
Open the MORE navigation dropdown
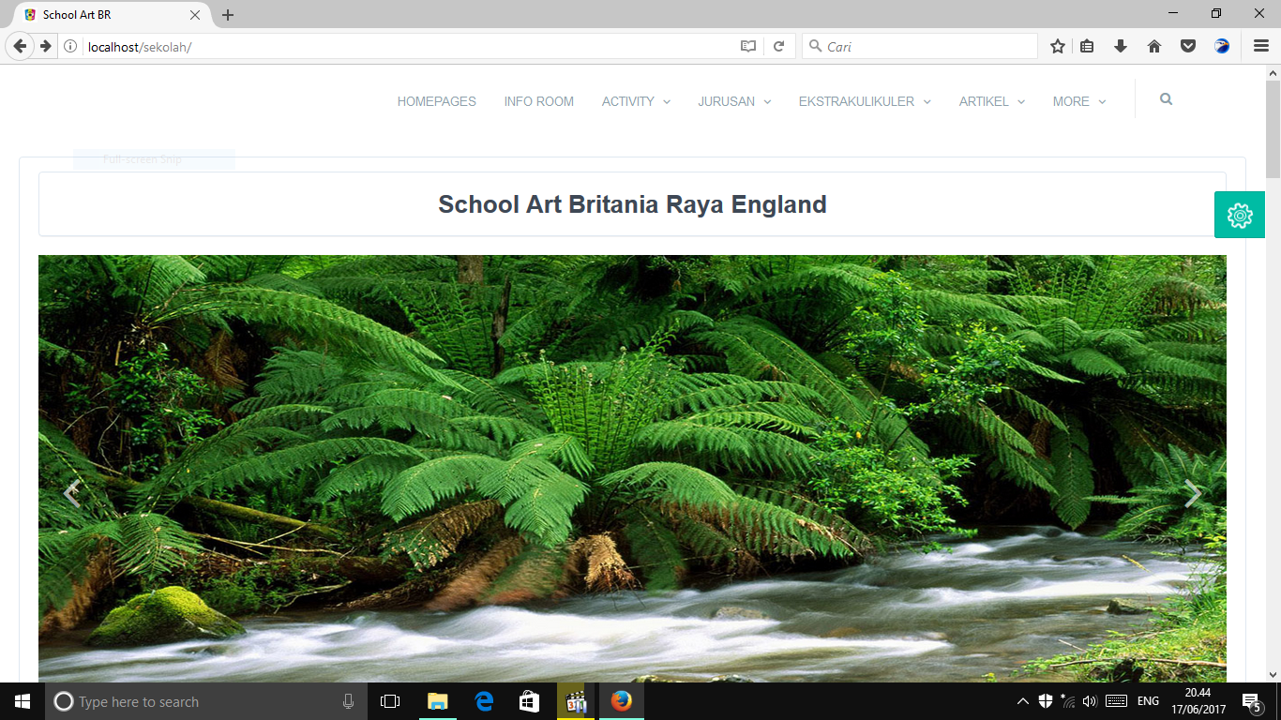tap(1078, 101)
